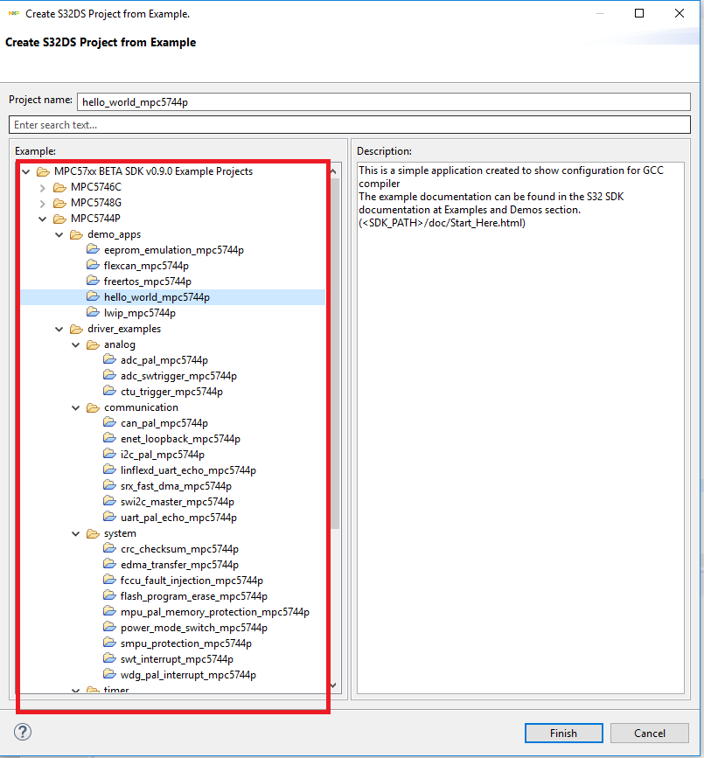704x758 pixels.
Task: Select edma_transfer_mpc5744p example
Action: coord(179,565)
